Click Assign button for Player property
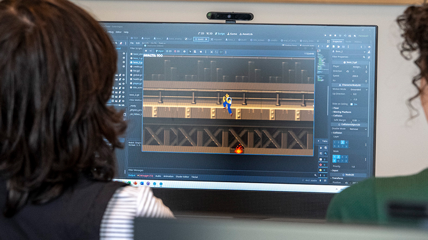The height and width of the screenshot is (240, 428). pyautogui.click(x=357, y=66)
